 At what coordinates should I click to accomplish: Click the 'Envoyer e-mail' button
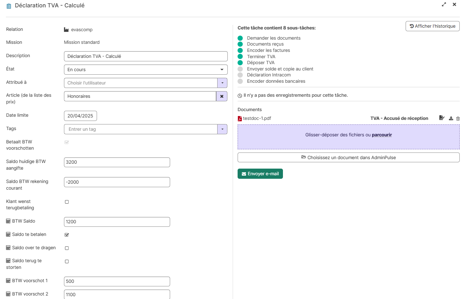[260, 174]
